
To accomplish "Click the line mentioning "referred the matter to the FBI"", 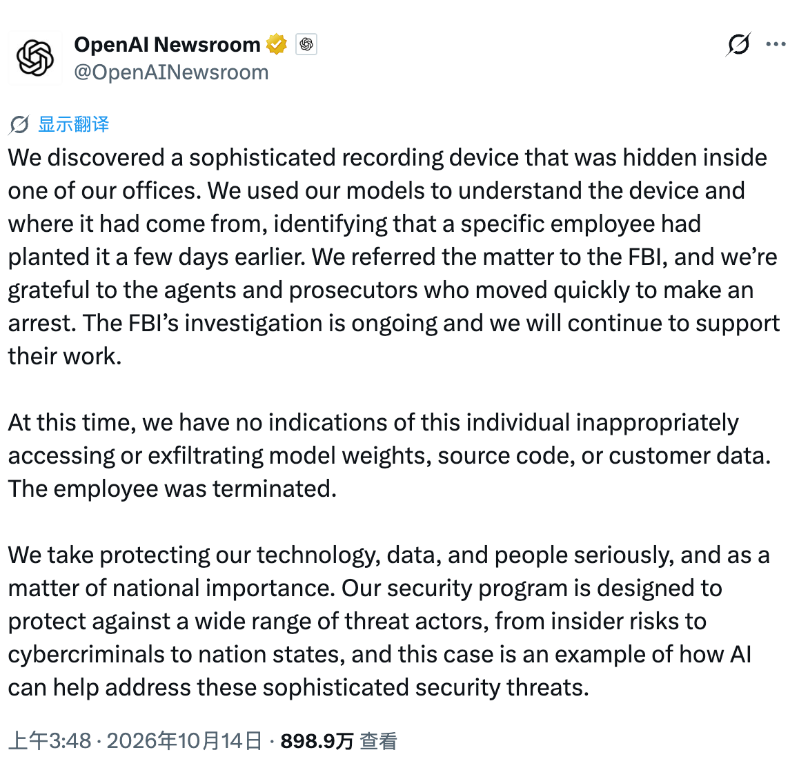I will click(x=393, y=257).
